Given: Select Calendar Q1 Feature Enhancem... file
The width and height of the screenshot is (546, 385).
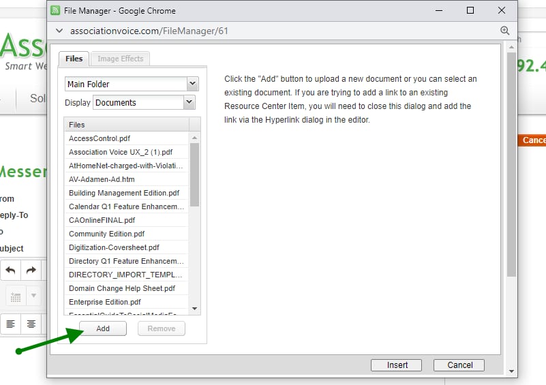Looking at the screenshot, I should coord(127,206).
